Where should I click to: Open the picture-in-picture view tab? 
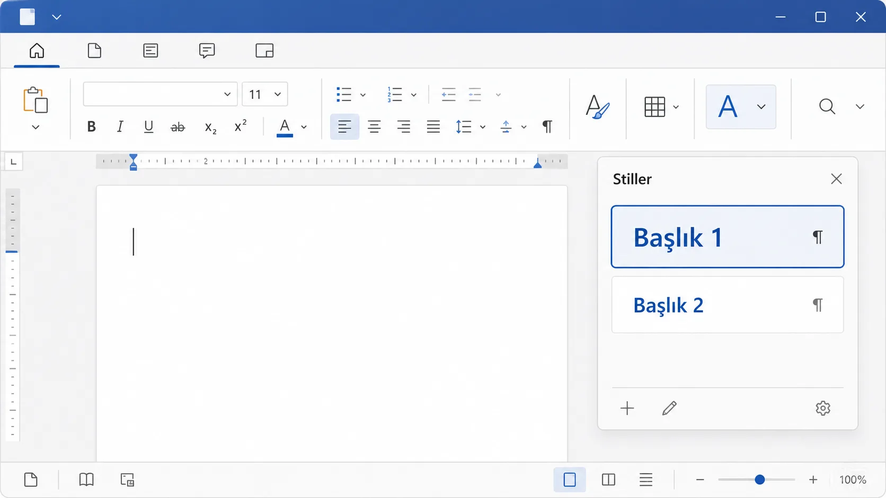click(264, 51)
